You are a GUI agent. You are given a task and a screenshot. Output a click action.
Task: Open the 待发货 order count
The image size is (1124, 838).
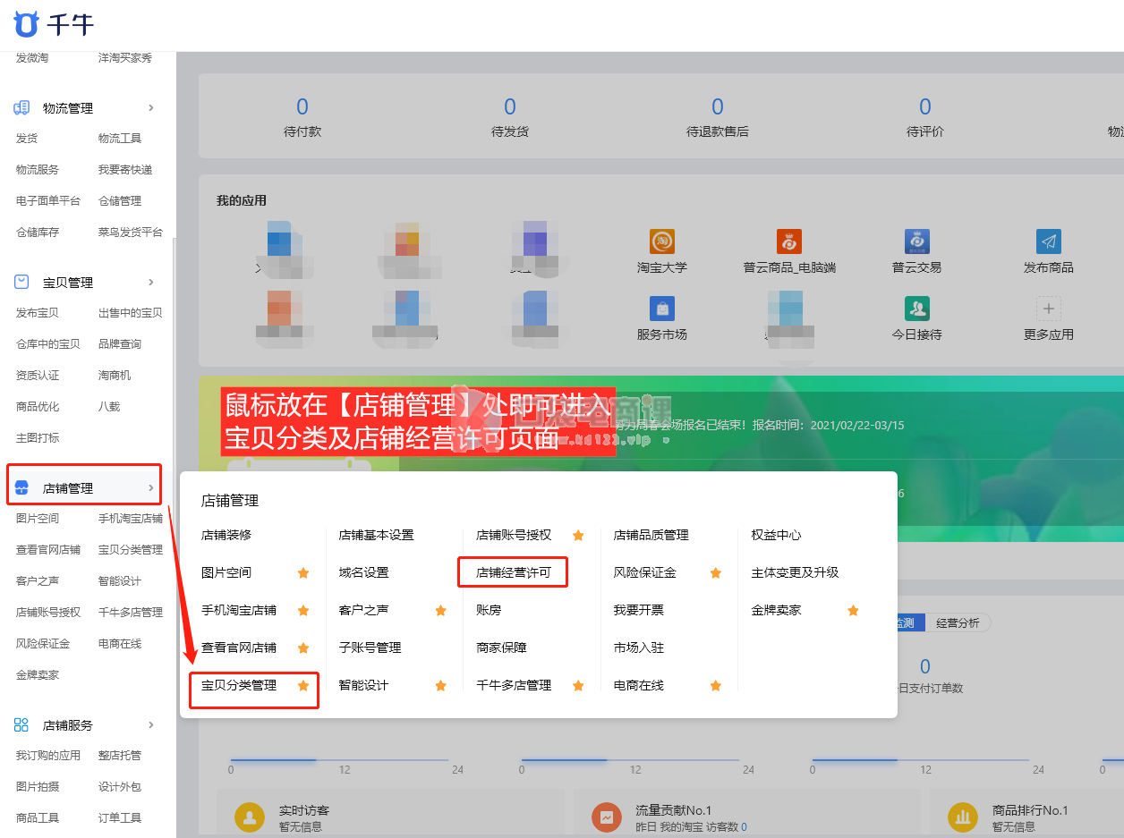510,107
